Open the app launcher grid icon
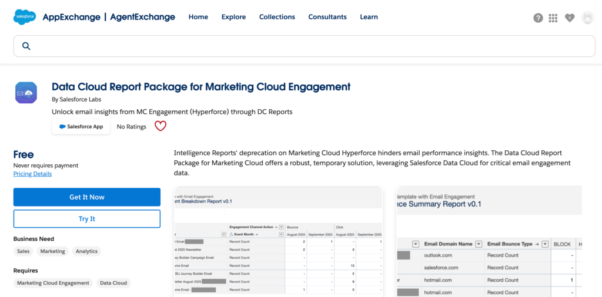This screenshot has height=297, width=602. click(x=553, y=18)
